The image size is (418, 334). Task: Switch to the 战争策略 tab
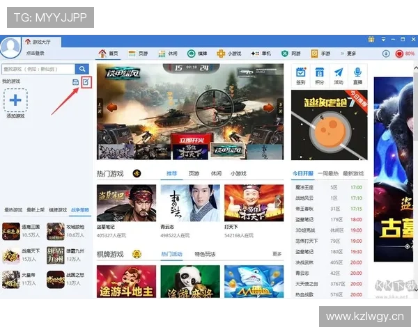tap(80, 210)
